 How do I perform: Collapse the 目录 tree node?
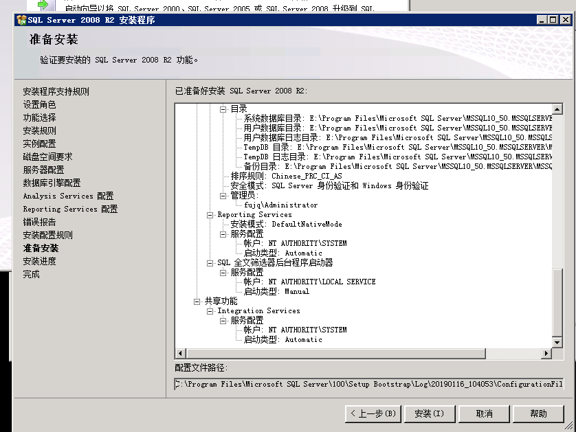pyautogui.click(x=223, y=109)
